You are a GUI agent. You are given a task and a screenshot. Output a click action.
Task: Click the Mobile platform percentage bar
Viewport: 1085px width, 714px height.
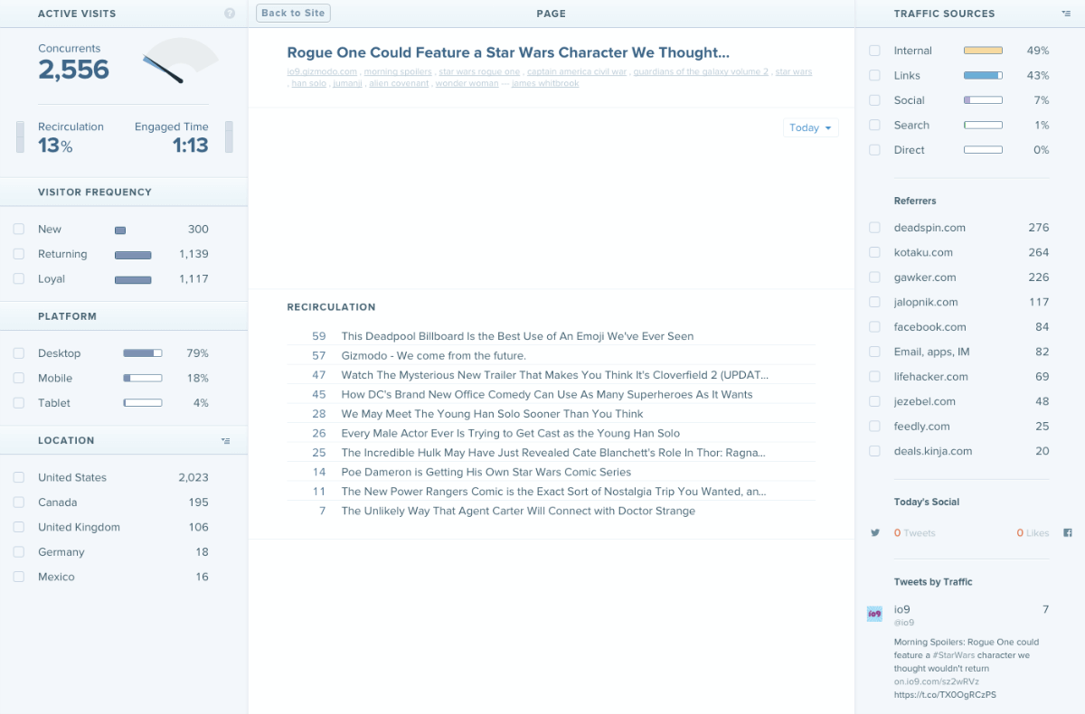tap(142, 378)
